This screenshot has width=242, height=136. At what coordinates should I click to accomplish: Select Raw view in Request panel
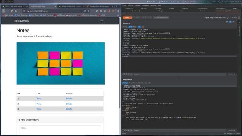130,27
